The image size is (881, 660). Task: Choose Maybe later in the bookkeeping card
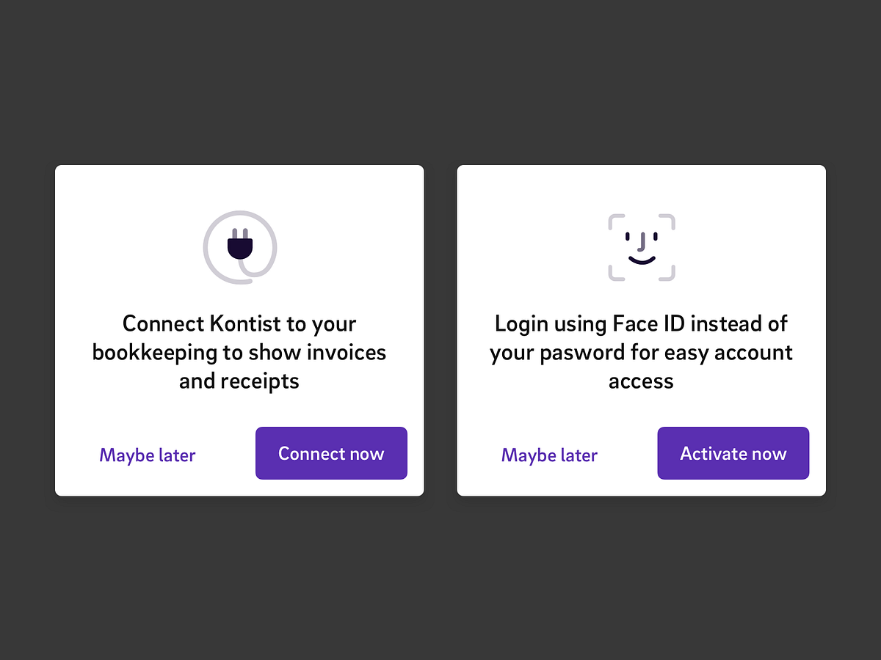(x=148, y=455)
